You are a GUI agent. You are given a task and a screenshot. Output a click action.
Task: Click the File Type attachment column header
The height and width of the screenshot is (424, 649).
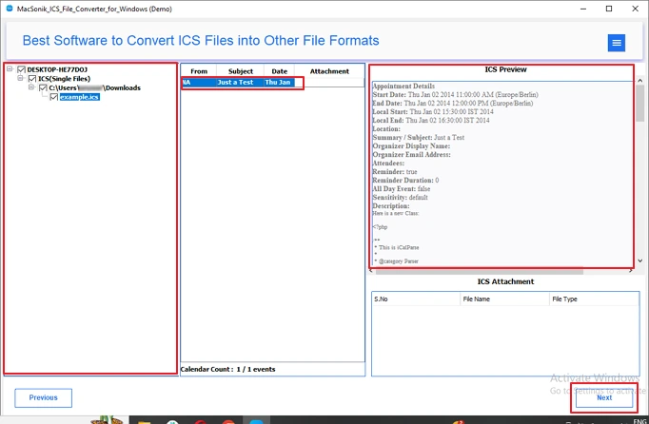click(x=594, y=299)
